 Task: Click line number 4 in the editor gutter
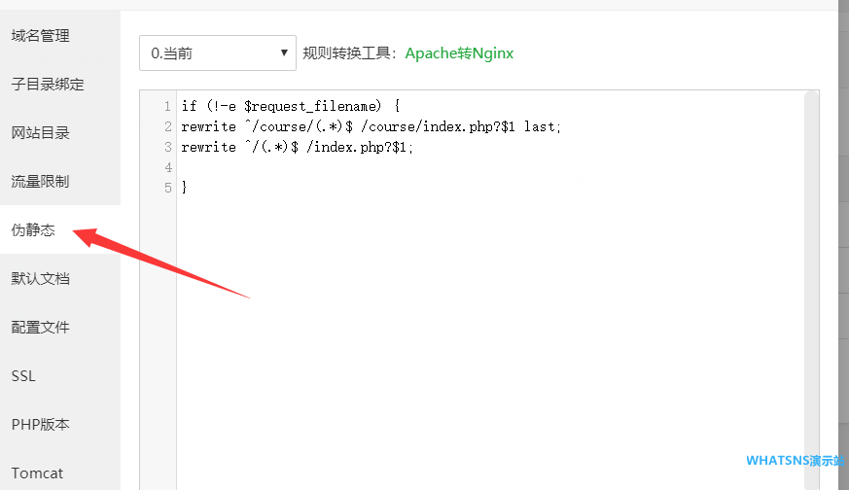coord(167,167)
